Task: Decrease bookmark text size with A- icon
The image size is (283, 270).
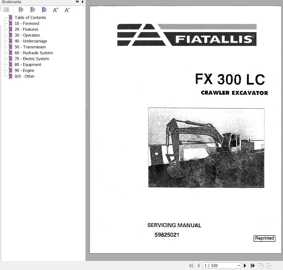Action: click(x=67, y=10)
